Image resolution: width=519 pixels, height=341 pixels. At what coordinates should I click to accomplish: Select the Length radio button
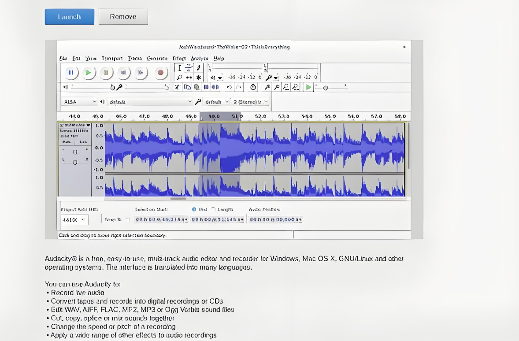click(213, 210)
